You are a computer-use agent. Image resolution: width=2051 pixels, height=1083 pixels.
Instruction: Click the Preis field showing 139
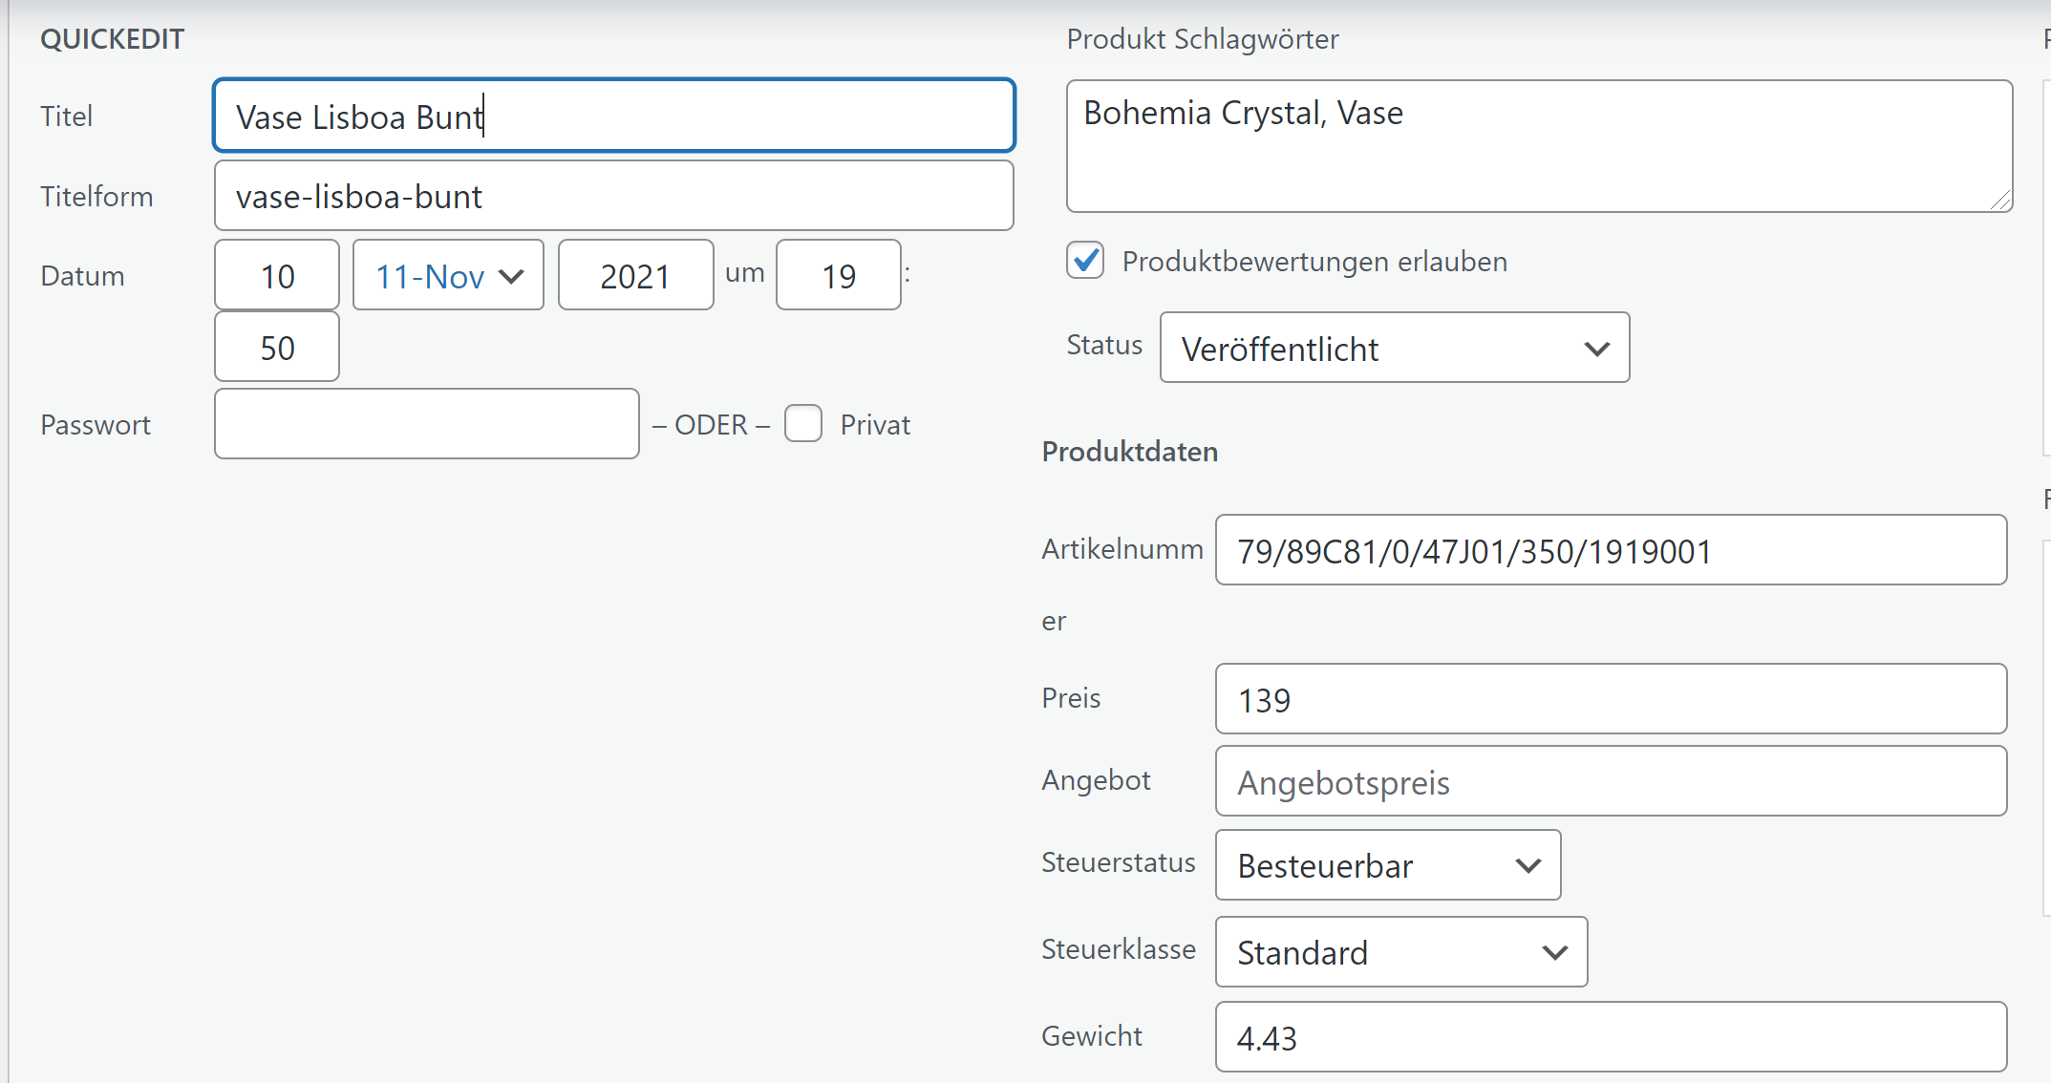pyautogui.click(x=1611, y=699)
